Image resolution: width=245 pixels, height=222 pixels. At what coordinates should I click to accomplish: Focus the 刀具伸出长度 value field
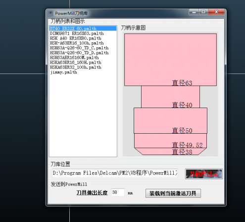(x=118, y=192)
